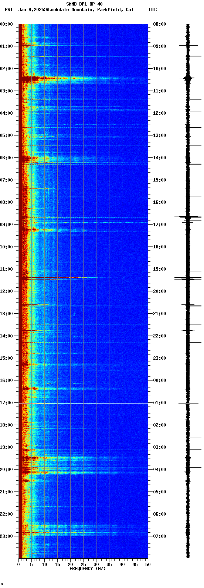
Task: Click the 06:00 UTC time label
Action: coord(160,514)
